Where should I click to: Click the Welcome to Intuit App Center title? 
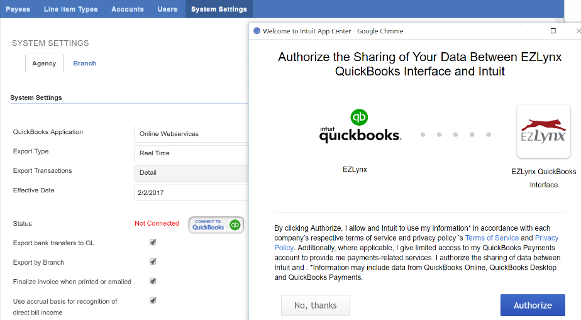(333, 31)
